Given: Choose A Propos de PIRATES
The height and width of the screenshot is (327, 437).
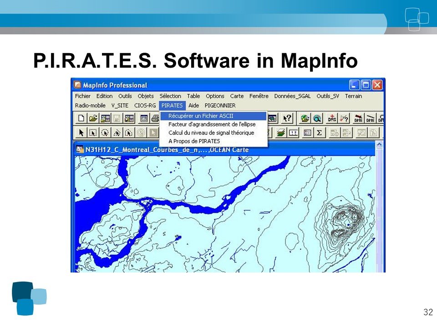Looking at the screenshot, I should (x=213, y=141).
